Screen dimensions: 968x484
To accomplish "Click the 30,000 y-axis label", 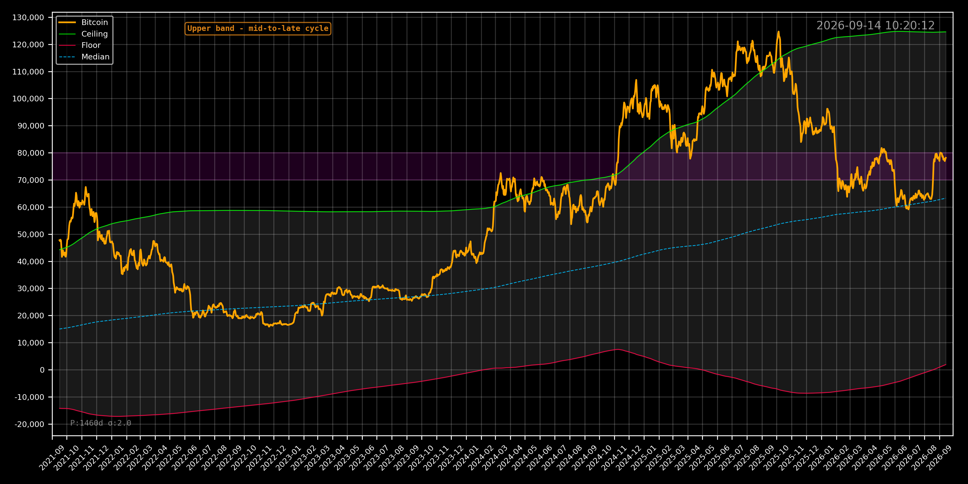I will point(31,289).
